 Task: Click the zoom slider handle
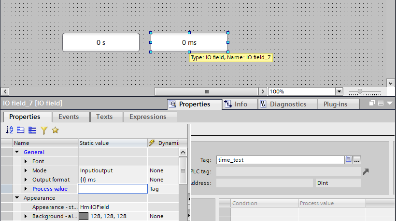[360, 91]
